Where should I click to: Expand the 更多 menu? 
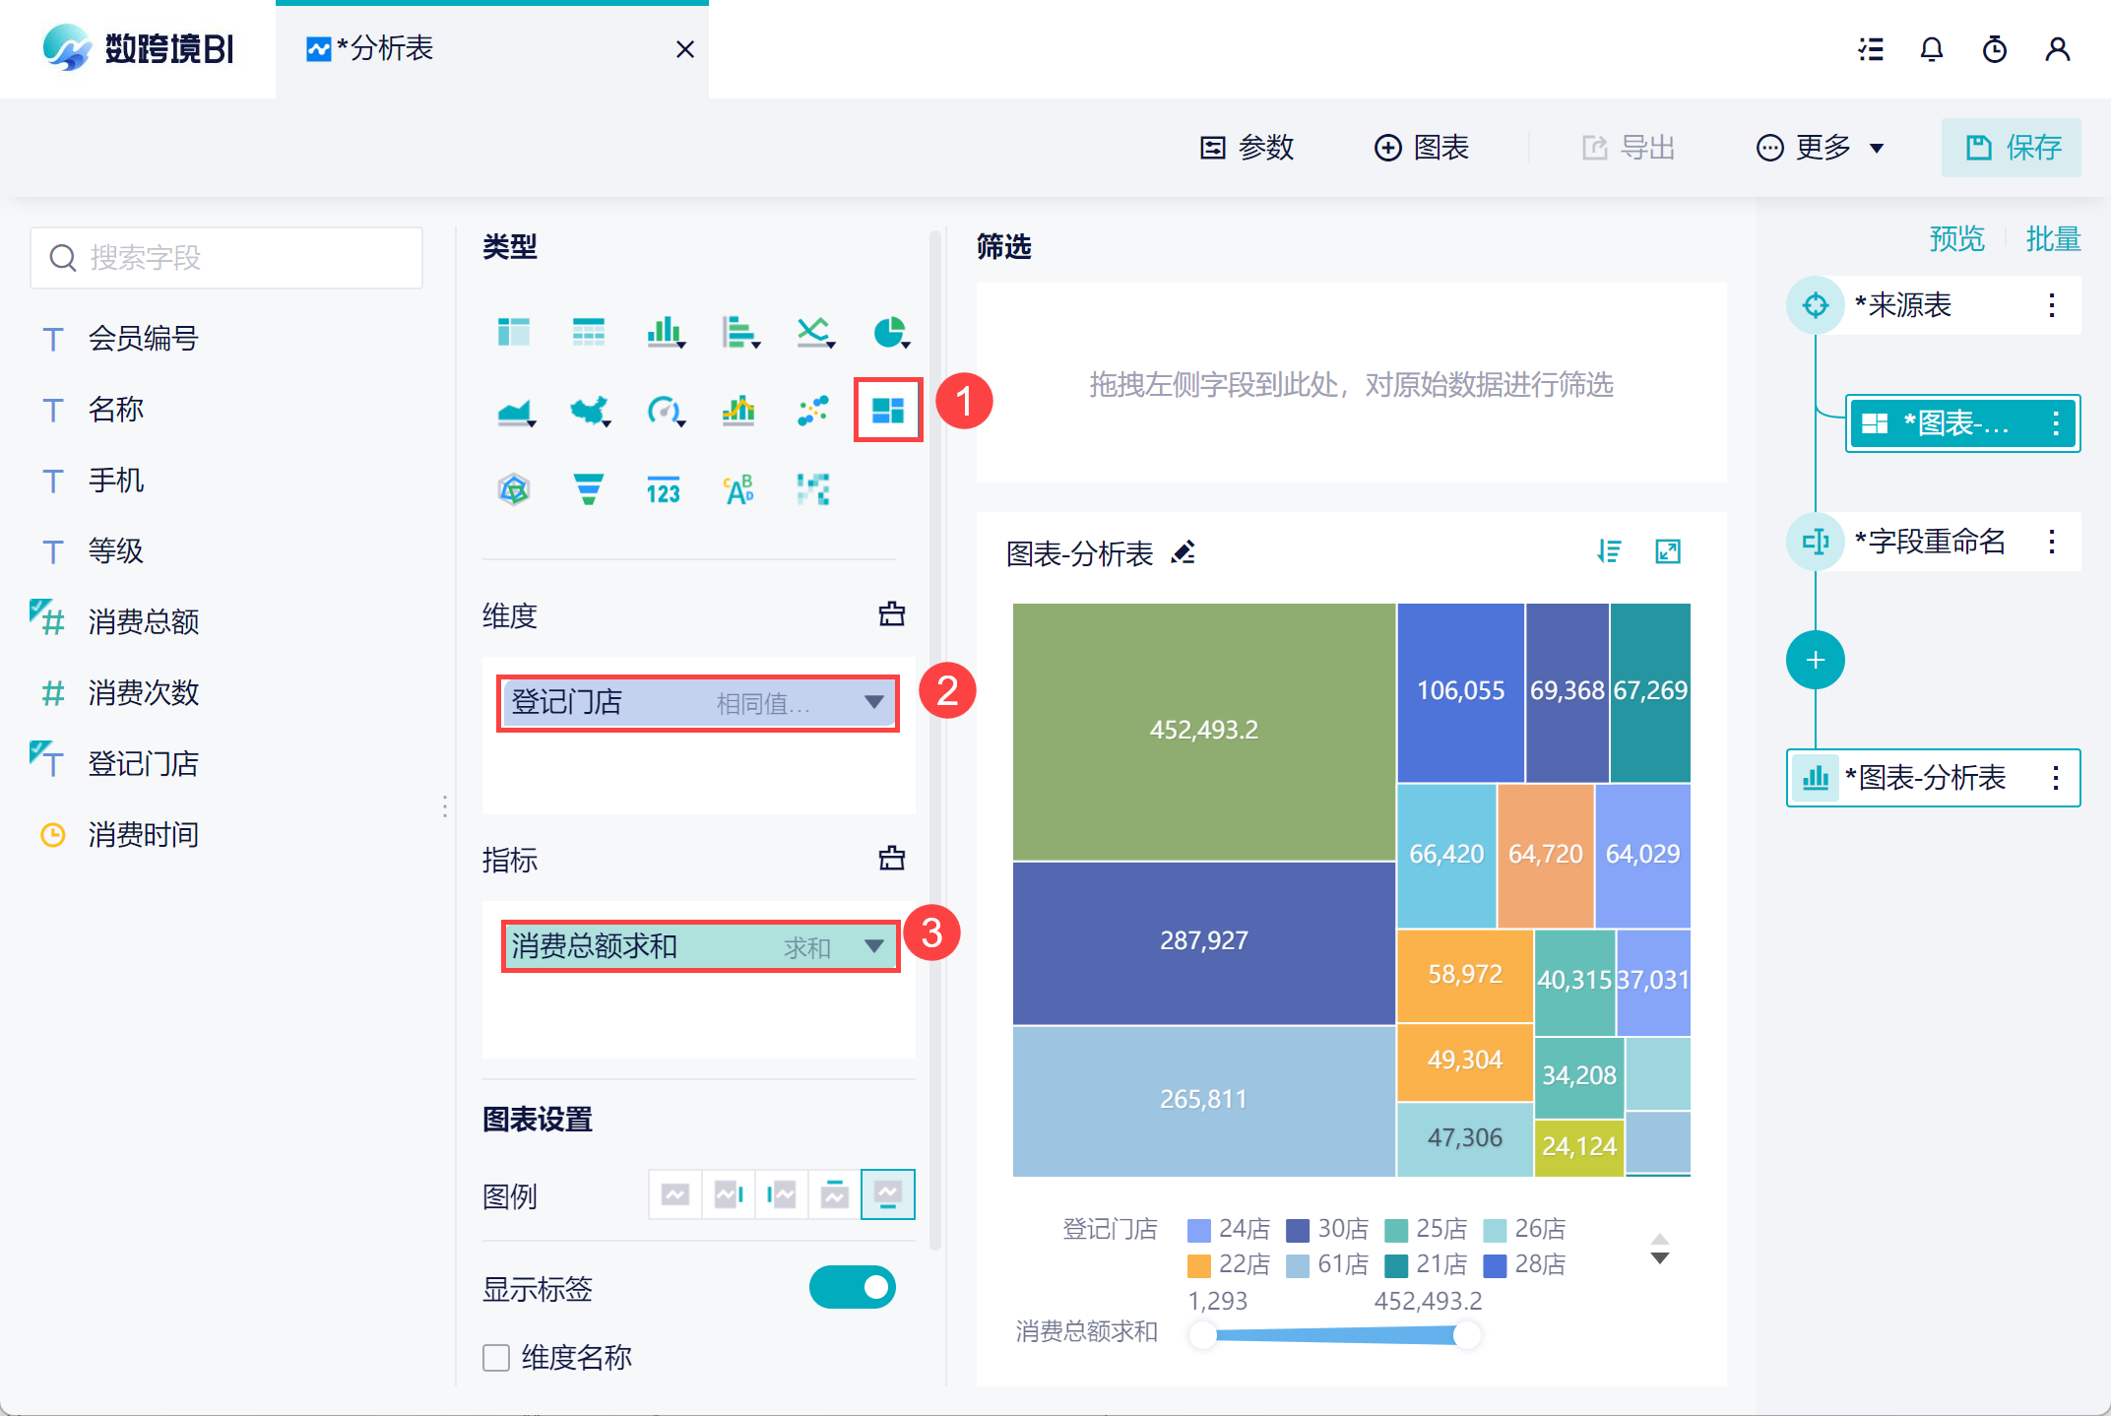coord(1821,148)
